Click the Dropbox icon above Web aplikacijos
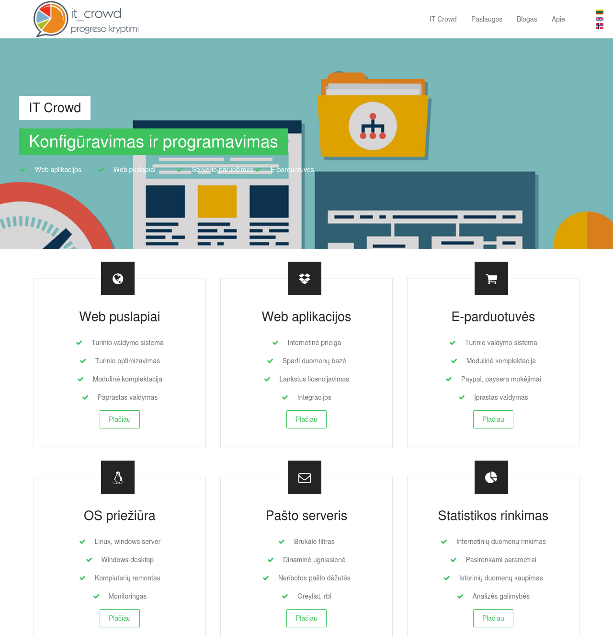 (305, 278)
